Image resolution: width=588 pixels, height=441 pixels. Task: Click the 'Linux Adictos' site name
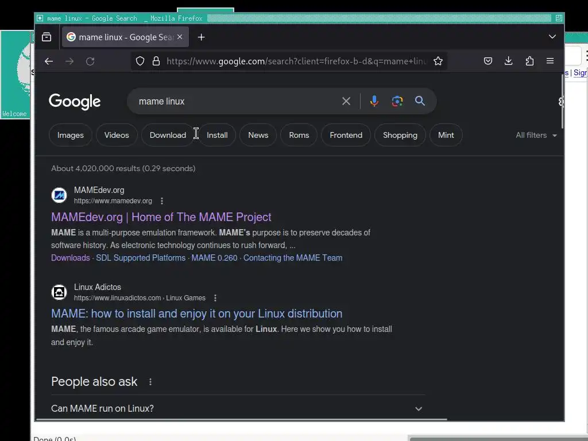[x=98, y=287]
